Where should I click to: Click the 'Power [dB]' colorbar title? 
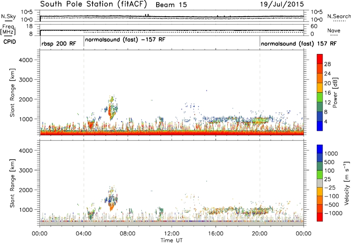point(335,93)
